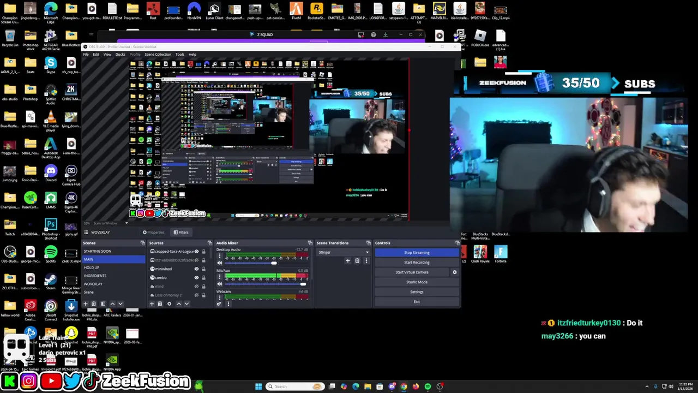Click the taskbar Search box
Image resolution: width=698 pixels, height=393 pixels.
[295, 386]
